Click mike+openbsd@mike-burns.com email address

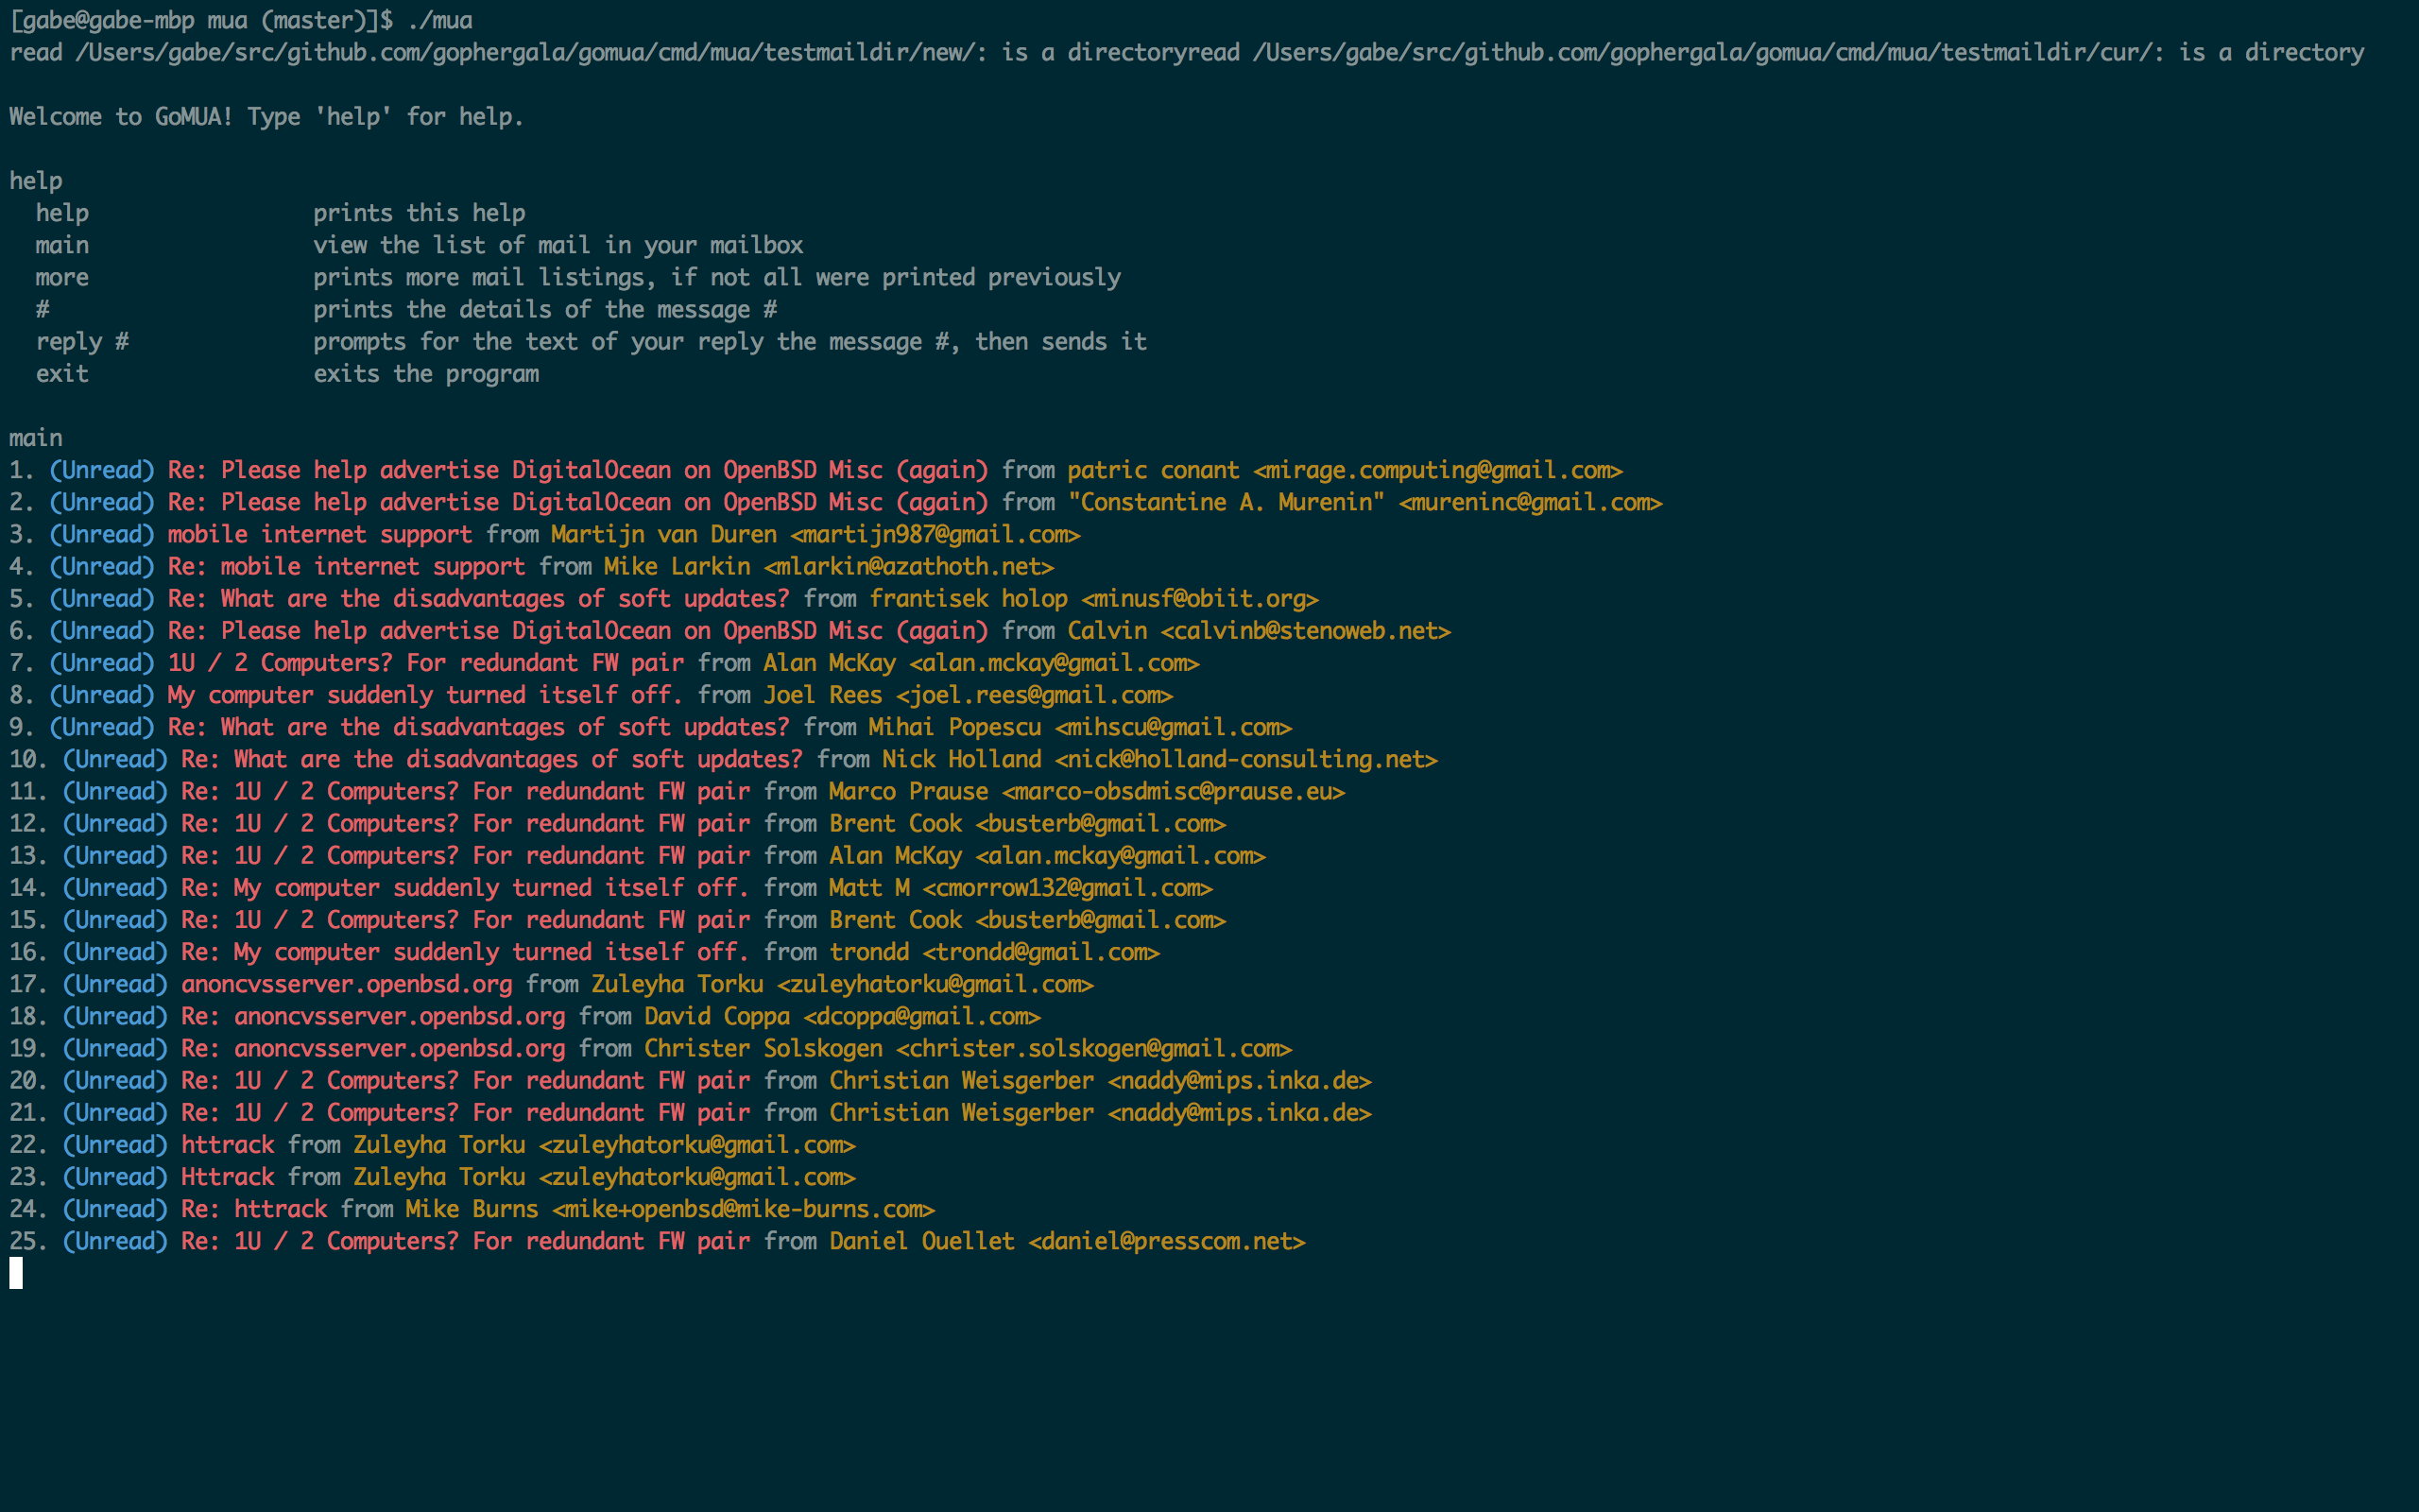743,1210
